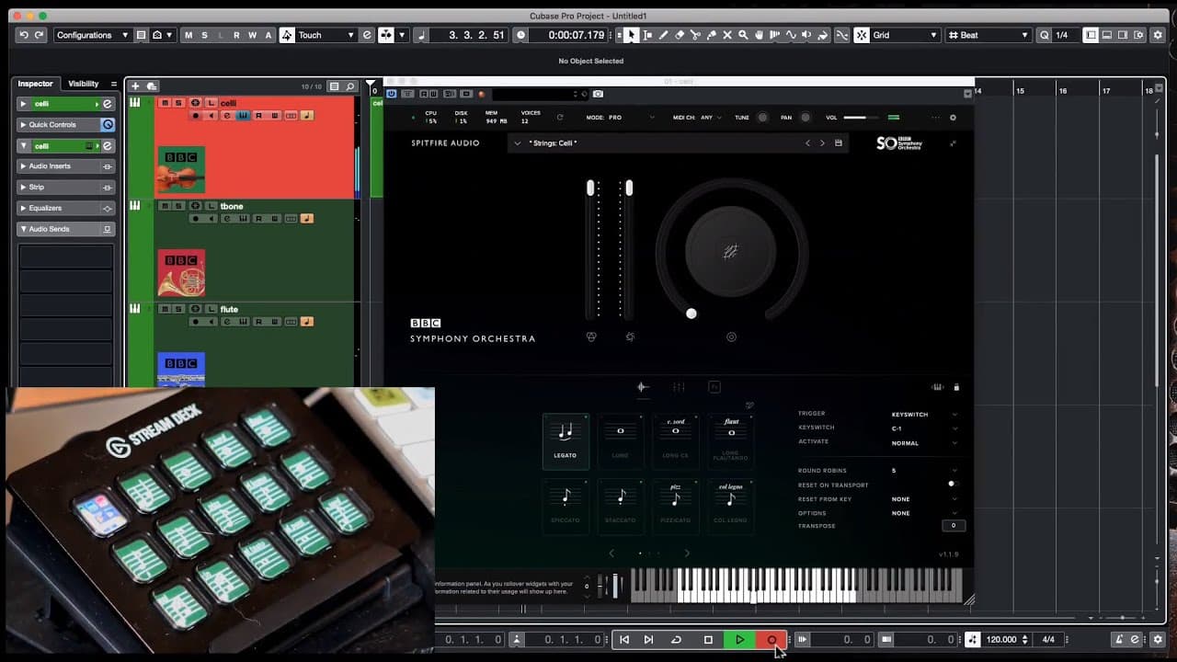Pick the Erase tool in toolbar
This screenshot has width=1177, height=662.
pyautogui.click(x=680, y=35)
